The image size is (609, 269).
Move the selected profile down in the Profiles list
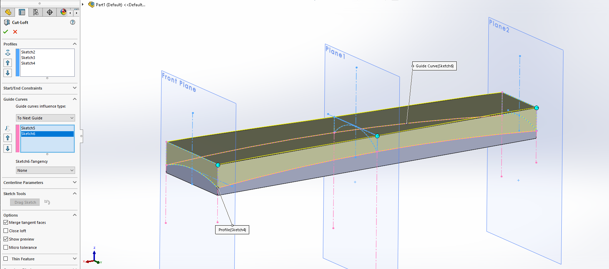[8, 73]
